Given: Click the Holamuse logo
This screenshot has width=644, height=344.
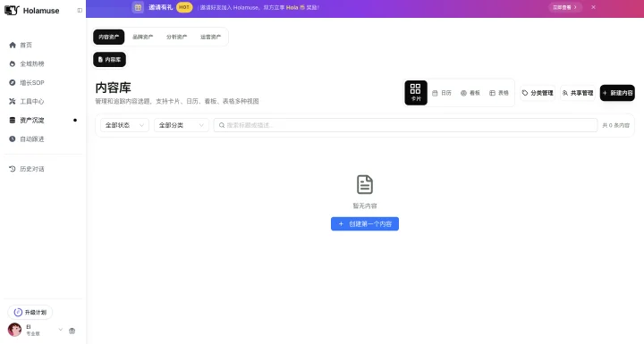Looking at the screenshot, I should pyautogui.click(x=31, y=10).
